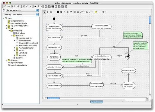Image resolution: width=155 pixels, height=112 pixels.
Task: Open the Order By Type, Name dropdown
Action: (21, 15)
